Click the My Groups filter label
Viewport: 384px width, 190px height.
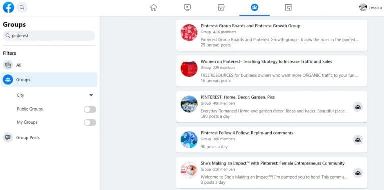coord(27,122)
